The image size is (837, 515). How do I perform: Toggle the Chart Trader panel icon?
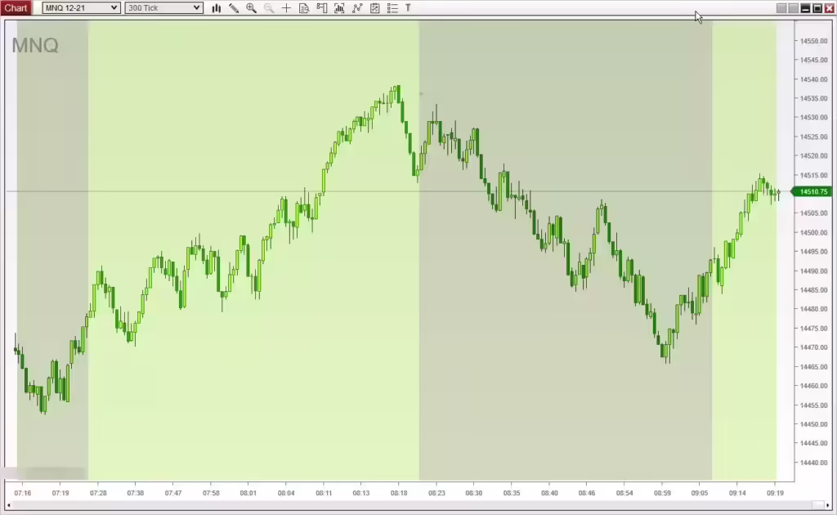click(x=321, y=8)
